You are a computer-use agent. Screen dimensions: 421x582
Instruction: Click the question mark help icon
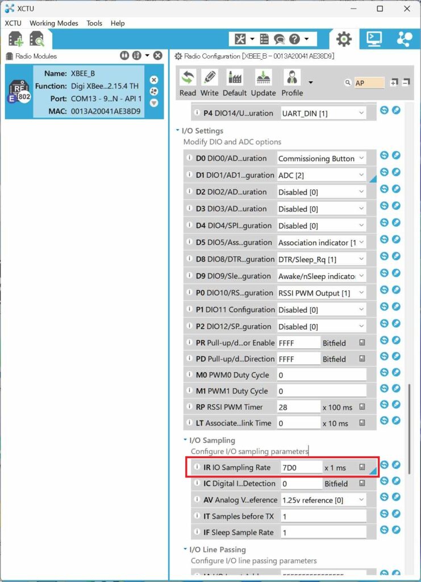pyautogui.click(x=294, y=39)
